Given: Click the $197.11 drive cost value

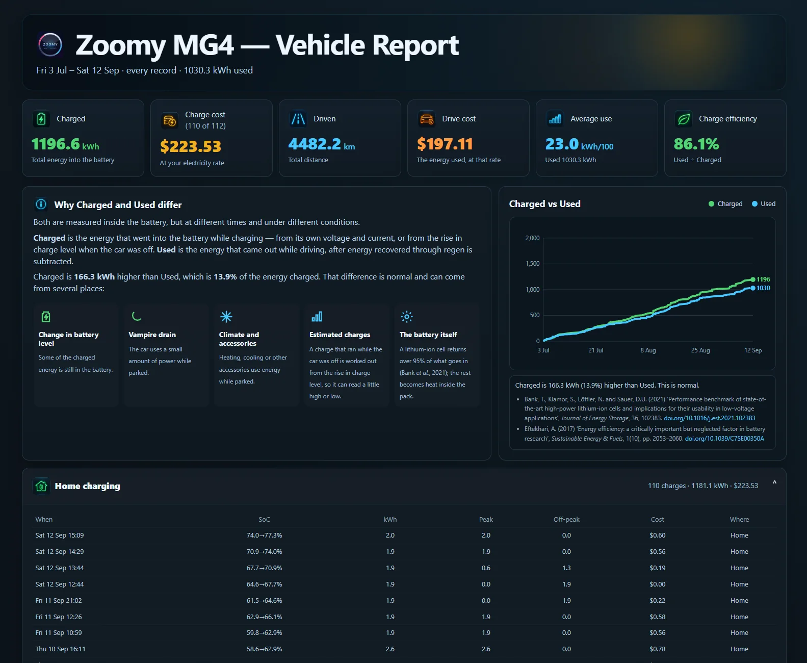Looking at the screenshot, I should coord(445,144).
